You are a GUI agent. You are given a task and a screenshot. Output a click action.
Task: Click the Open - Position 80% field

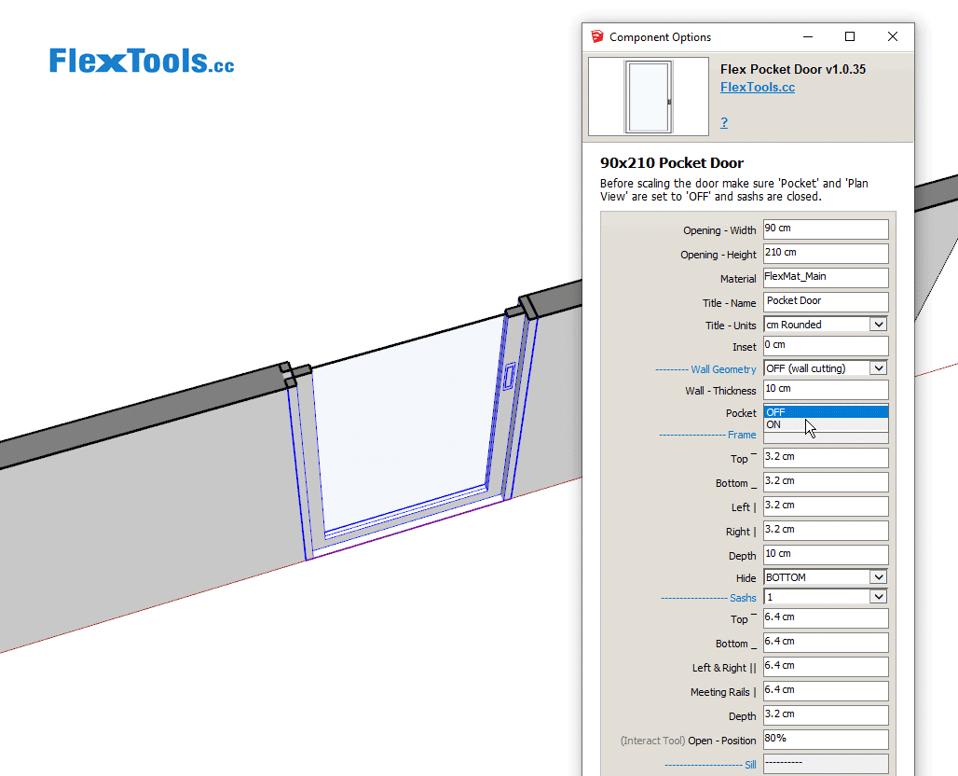[826, 740]
